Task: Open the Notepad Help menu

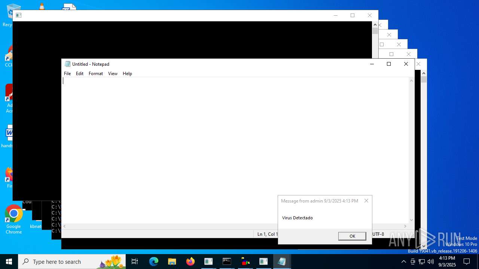Action: coord(127,74)
